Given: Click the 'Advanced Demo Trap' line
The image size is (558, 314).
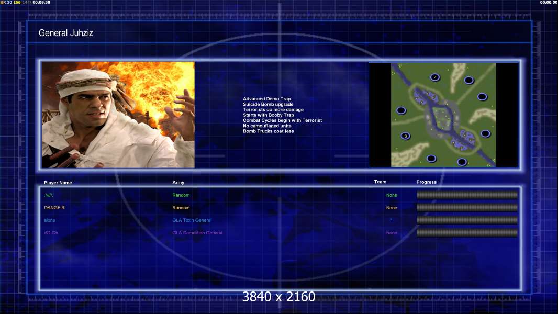Looking at the screenshot, I should (266, 99).
